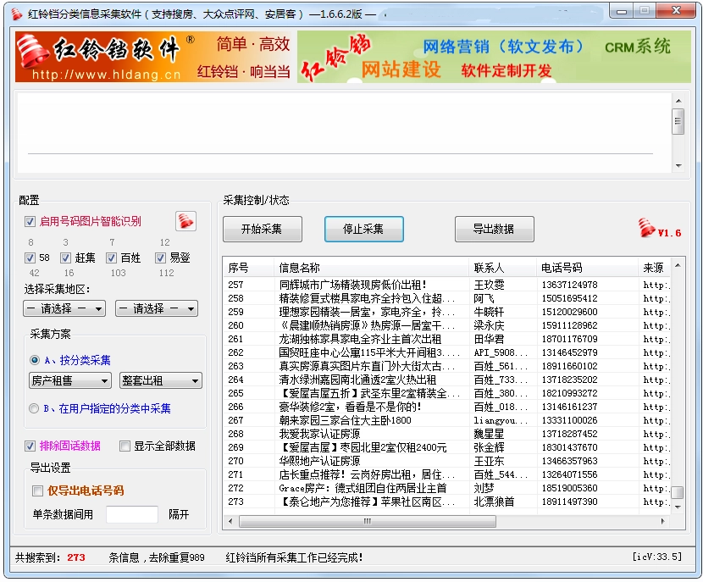Screen dimensions: 703x582
Task: Click the red bell icon beside number recognition checkbox
Action: point(185,220)
